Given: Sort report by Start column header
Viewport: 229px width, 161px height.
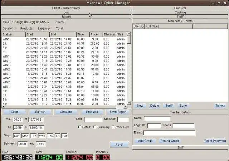Looking at the screenshot, I should coord(38,34).
